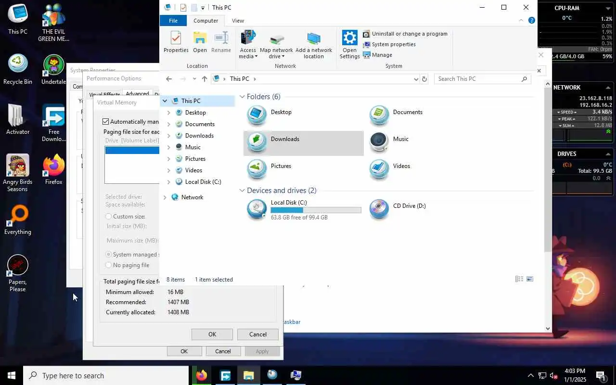Open the File ribbon tab

[x=173, y=21]
